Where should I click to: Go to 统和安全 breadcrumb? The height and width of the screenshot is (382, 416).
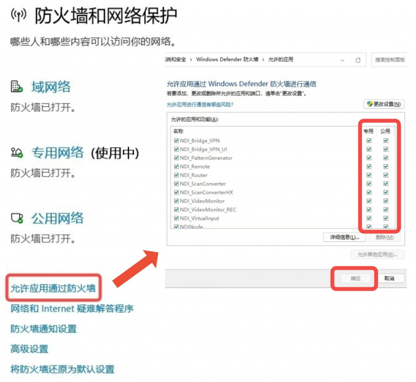[175, 59]
